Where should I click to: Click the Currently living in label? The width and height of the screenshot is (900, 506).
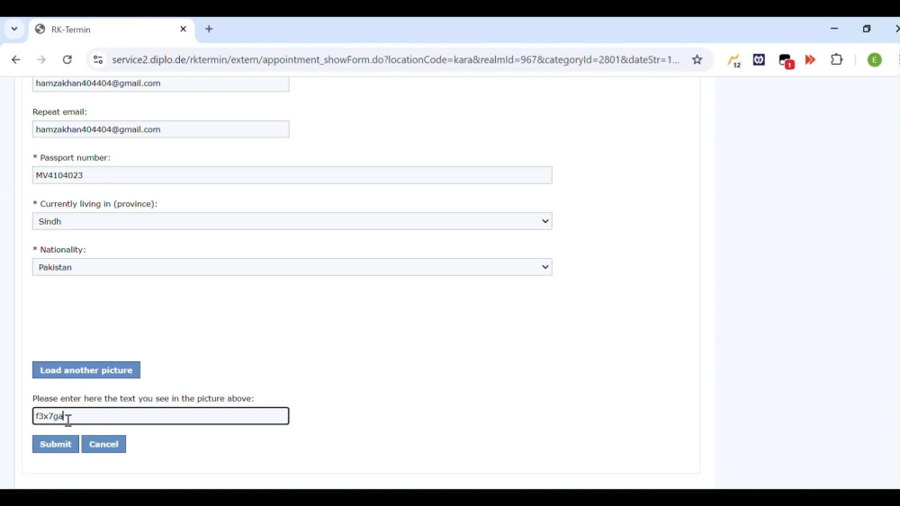(95, 203)
